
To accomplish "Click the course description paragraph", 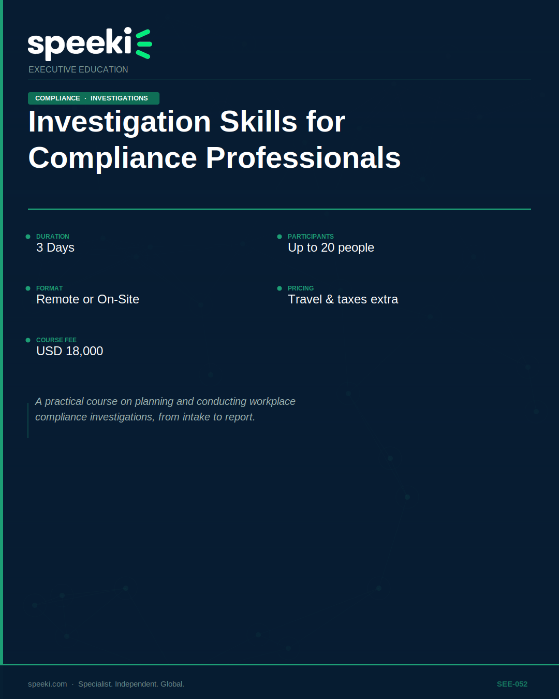I will (x=165, y=409).
